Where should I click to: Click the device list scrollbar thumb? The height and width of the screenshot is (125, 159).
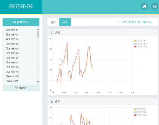tap(38, 34)
